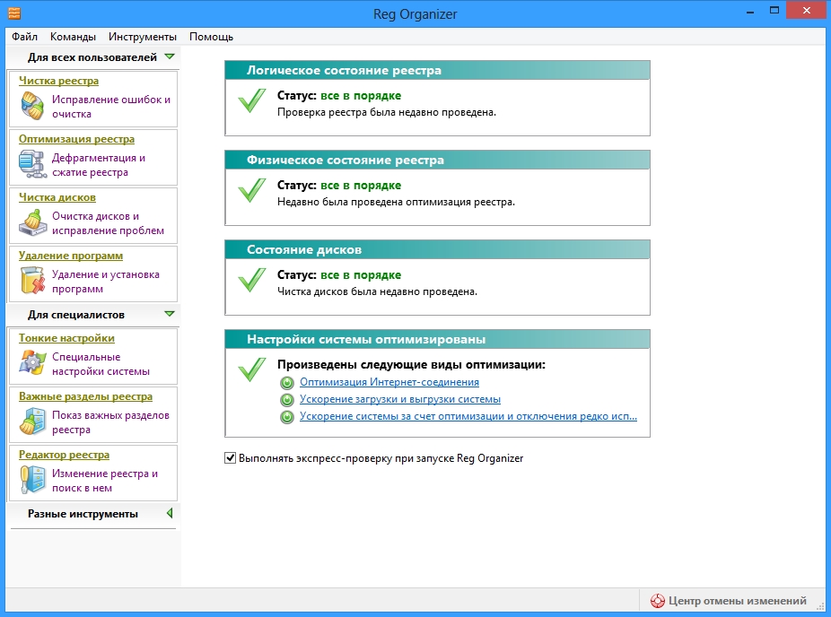The width and height of the screenshot is (831, 617).
Task: Open Чистка дисков link
Action: click(x=57, y=197)
